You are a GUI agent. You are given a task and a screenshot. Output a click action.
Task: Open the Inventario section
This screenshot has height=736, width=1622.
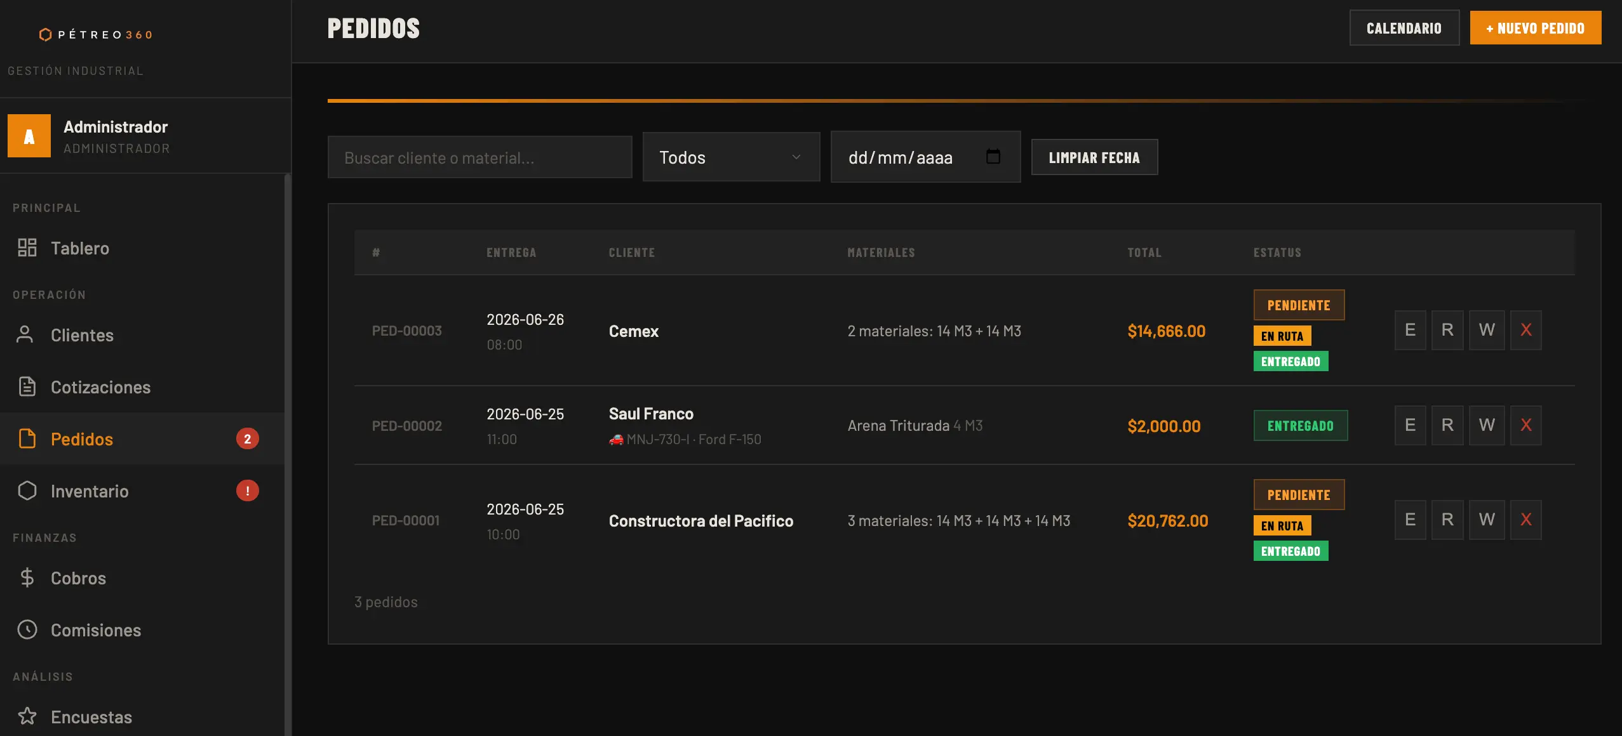tap(142, 491)
